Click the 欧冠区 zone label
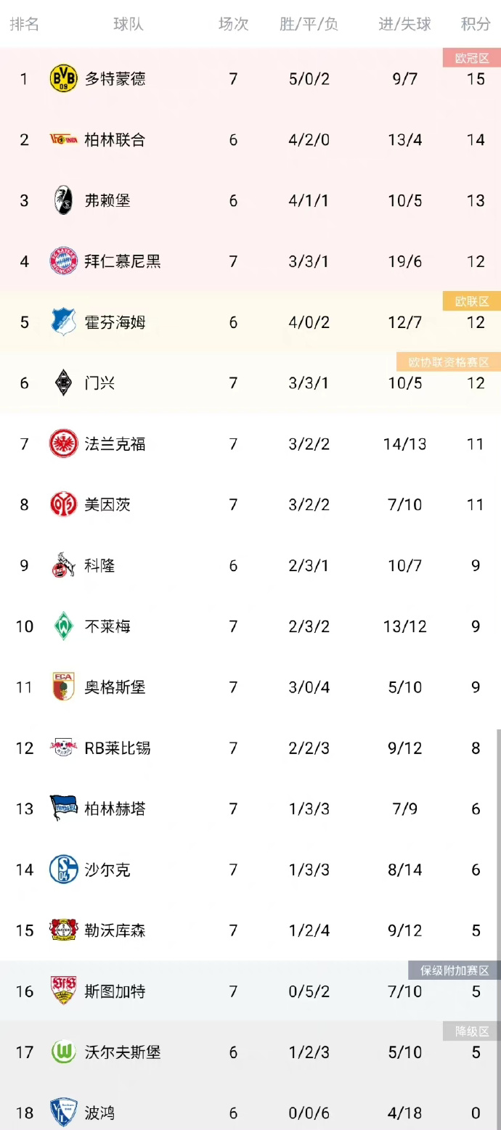Viewport: 501px width, 1130px height. pos(472,58)
